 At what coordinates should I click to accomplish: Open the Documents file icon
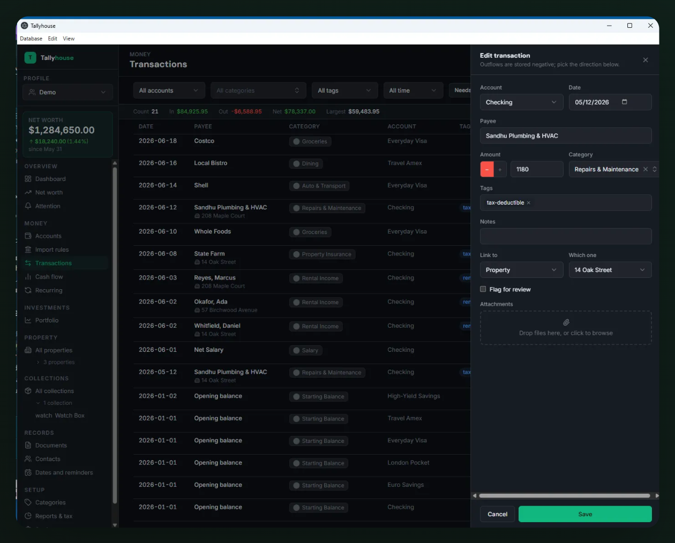[28, 445]
